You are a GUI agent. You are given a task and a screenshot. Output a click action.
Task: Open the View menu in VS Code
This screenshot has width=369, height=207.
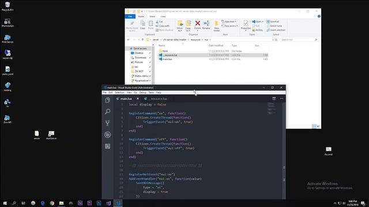pos(129,93)
